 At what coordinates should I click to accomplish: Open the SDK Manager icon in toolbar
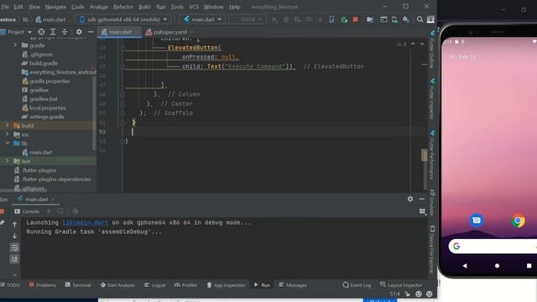[406, 19]
